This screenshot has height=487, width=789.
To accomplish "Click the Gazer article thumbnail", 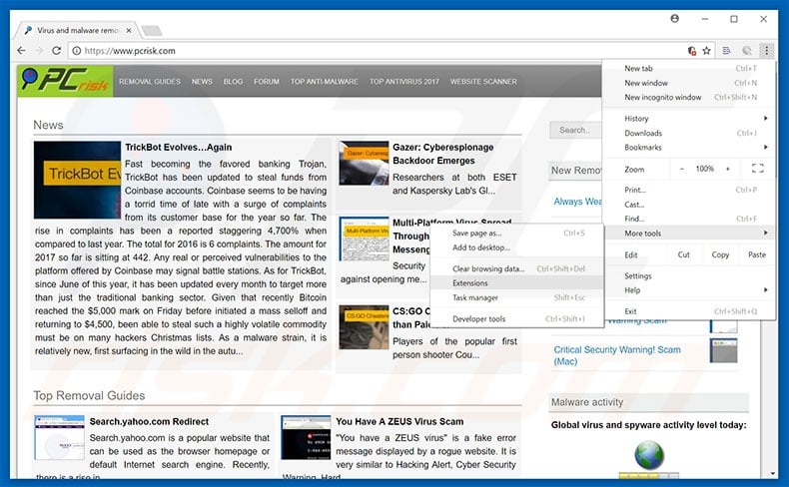I will tap(364, 163).
